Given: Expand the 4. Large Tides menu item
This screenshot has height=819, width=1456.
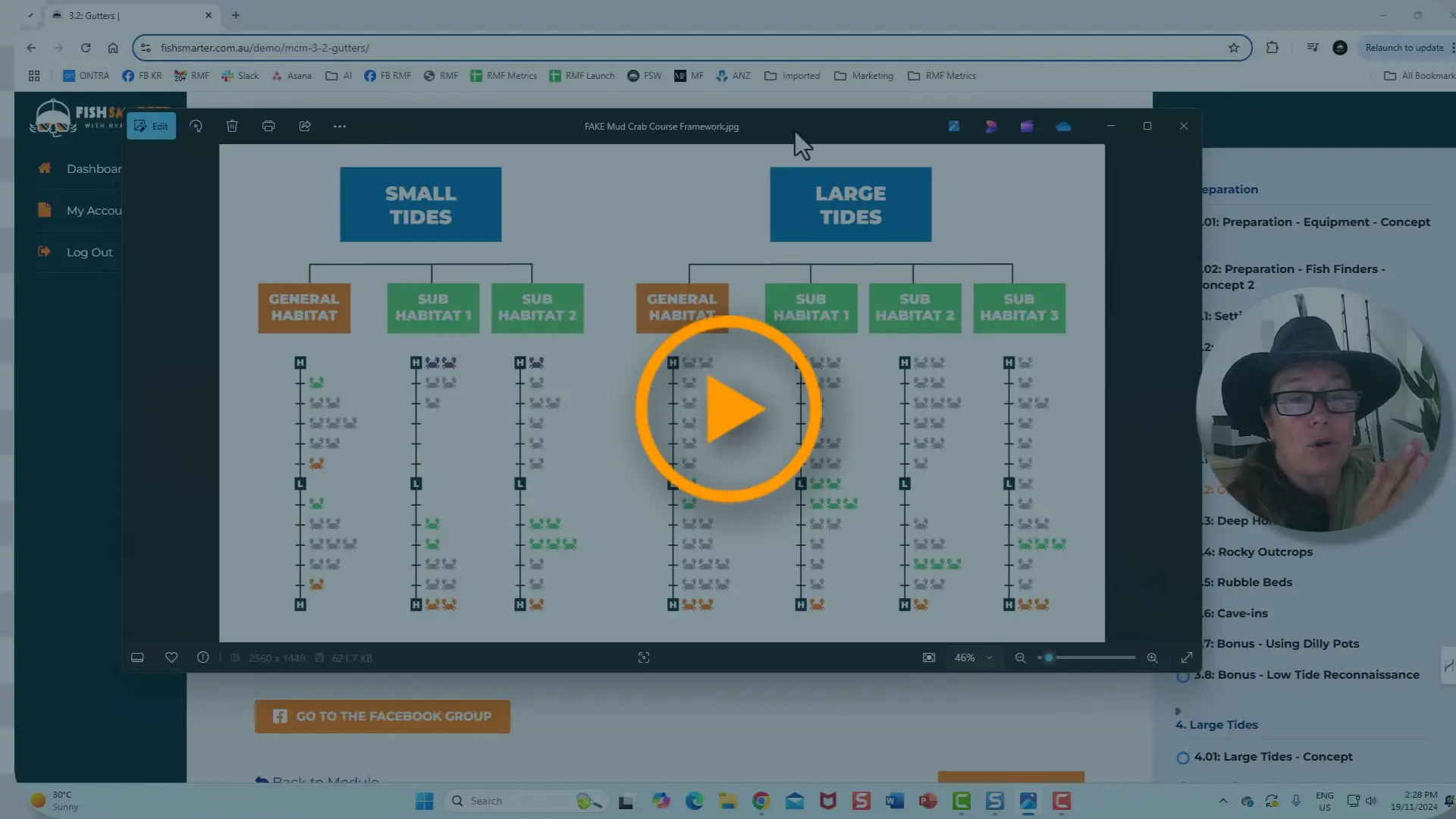Looking at the screenshot, I should 1178,710.
